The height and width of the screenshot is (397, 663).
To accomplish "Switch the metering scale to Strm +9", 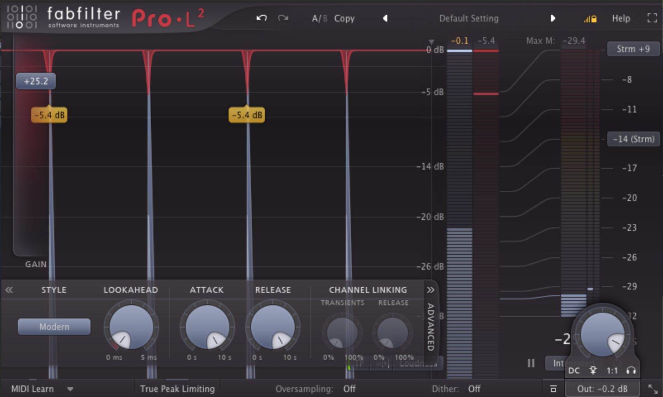I will (x=633, y=49).
